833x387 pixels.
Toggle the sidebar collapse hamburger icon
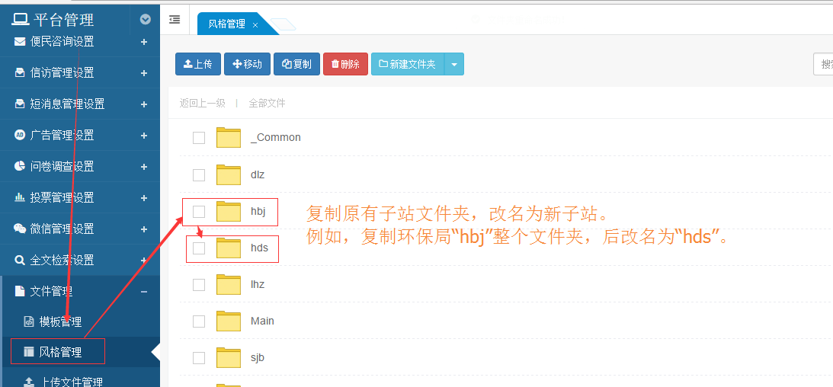click(x=175, y=20)
